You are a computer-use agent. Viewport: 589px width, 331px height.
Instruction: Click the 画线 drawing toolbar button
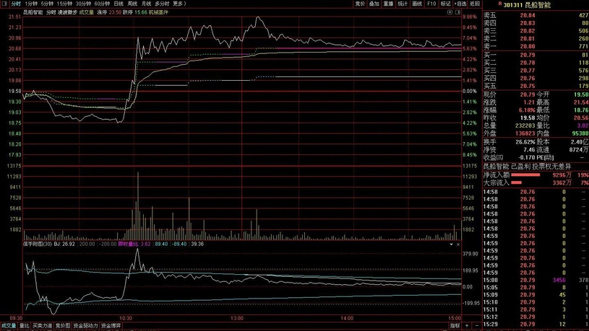[x=417, y=4]
